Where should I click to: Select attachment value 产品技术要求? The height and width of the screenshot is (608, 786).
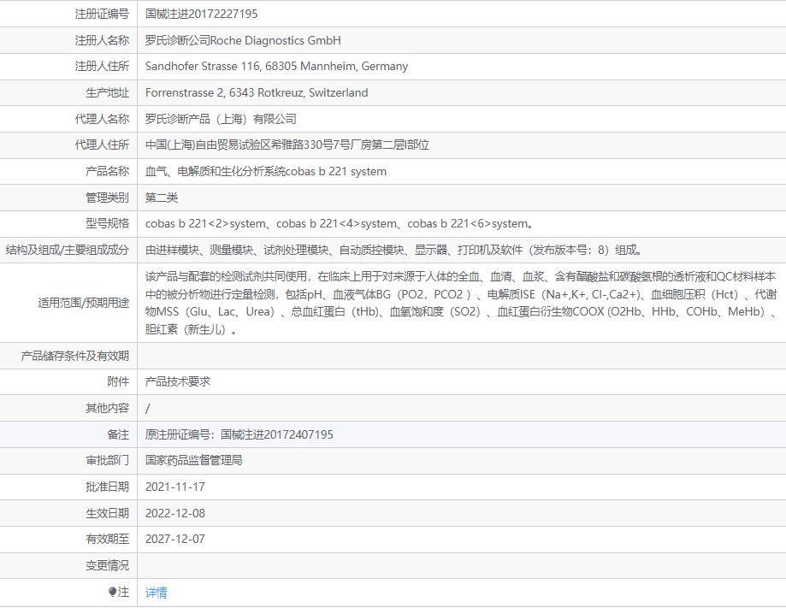(x=177, y=382)
